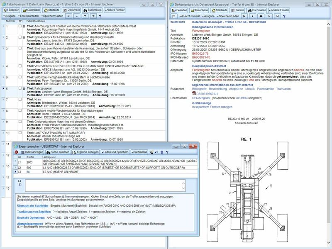
Task: Tick checkbox for result 3 Krananlage
Action: [20, 48]
